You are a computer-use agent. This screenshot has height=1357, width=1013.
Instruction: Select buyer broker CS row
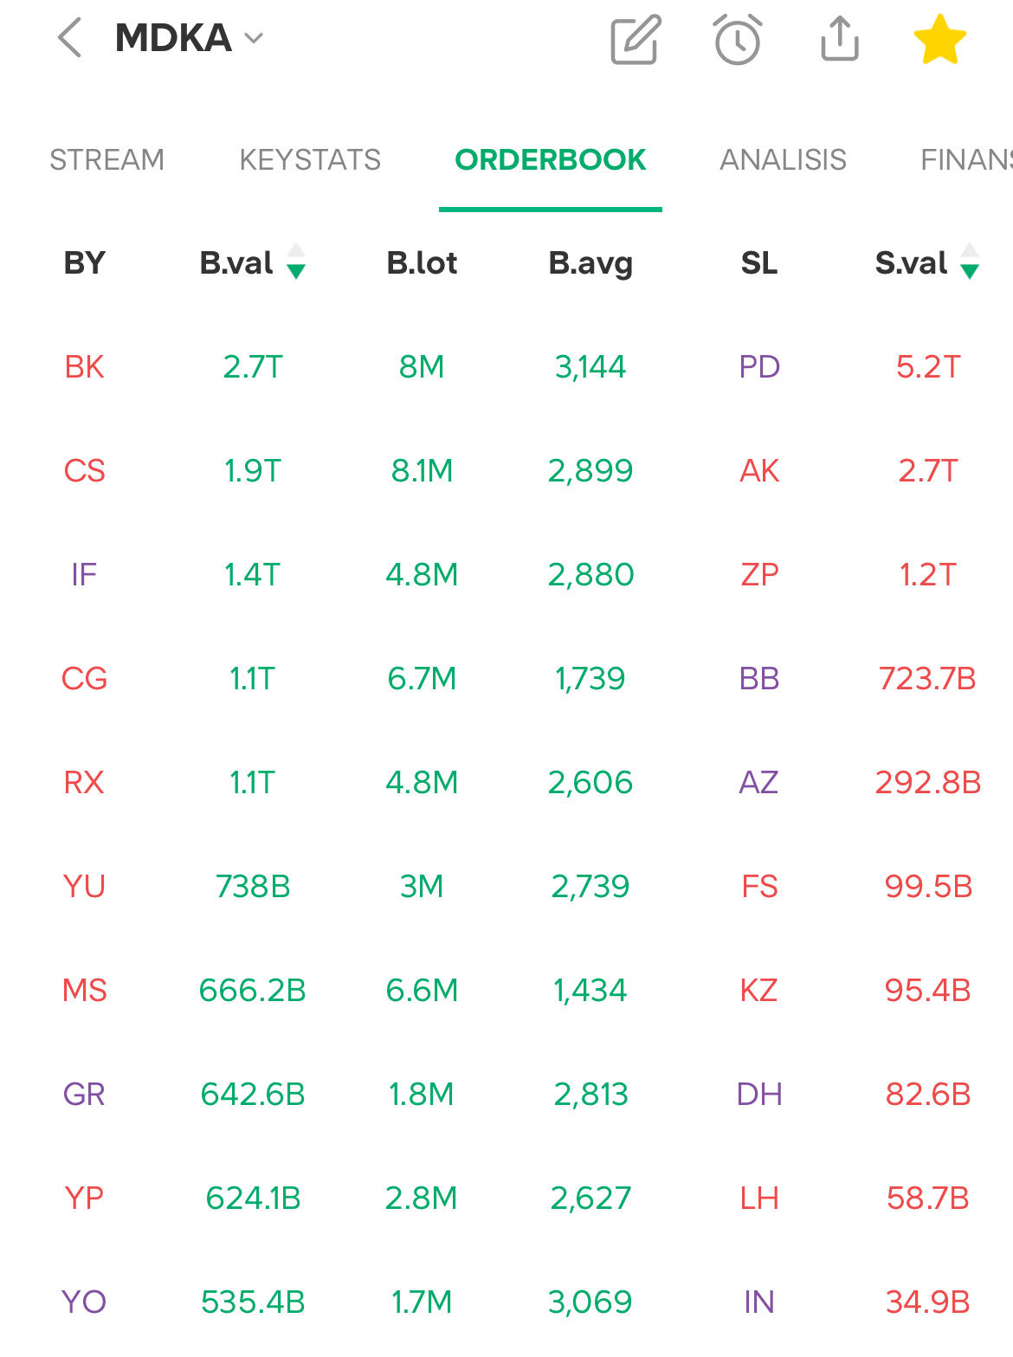(84, 471)
